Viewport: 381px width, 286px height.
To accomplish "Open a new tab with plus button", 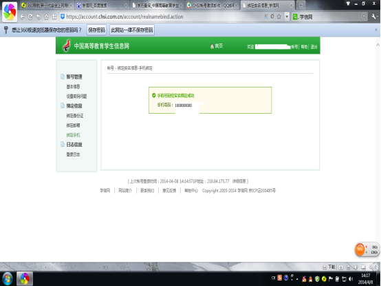I will (x=301, y=5).
